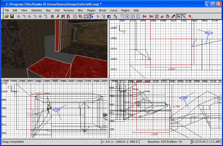This screenshot has height=146, width=223.
Task: Show patch bounding box
Action: click(x=156, y=16)
